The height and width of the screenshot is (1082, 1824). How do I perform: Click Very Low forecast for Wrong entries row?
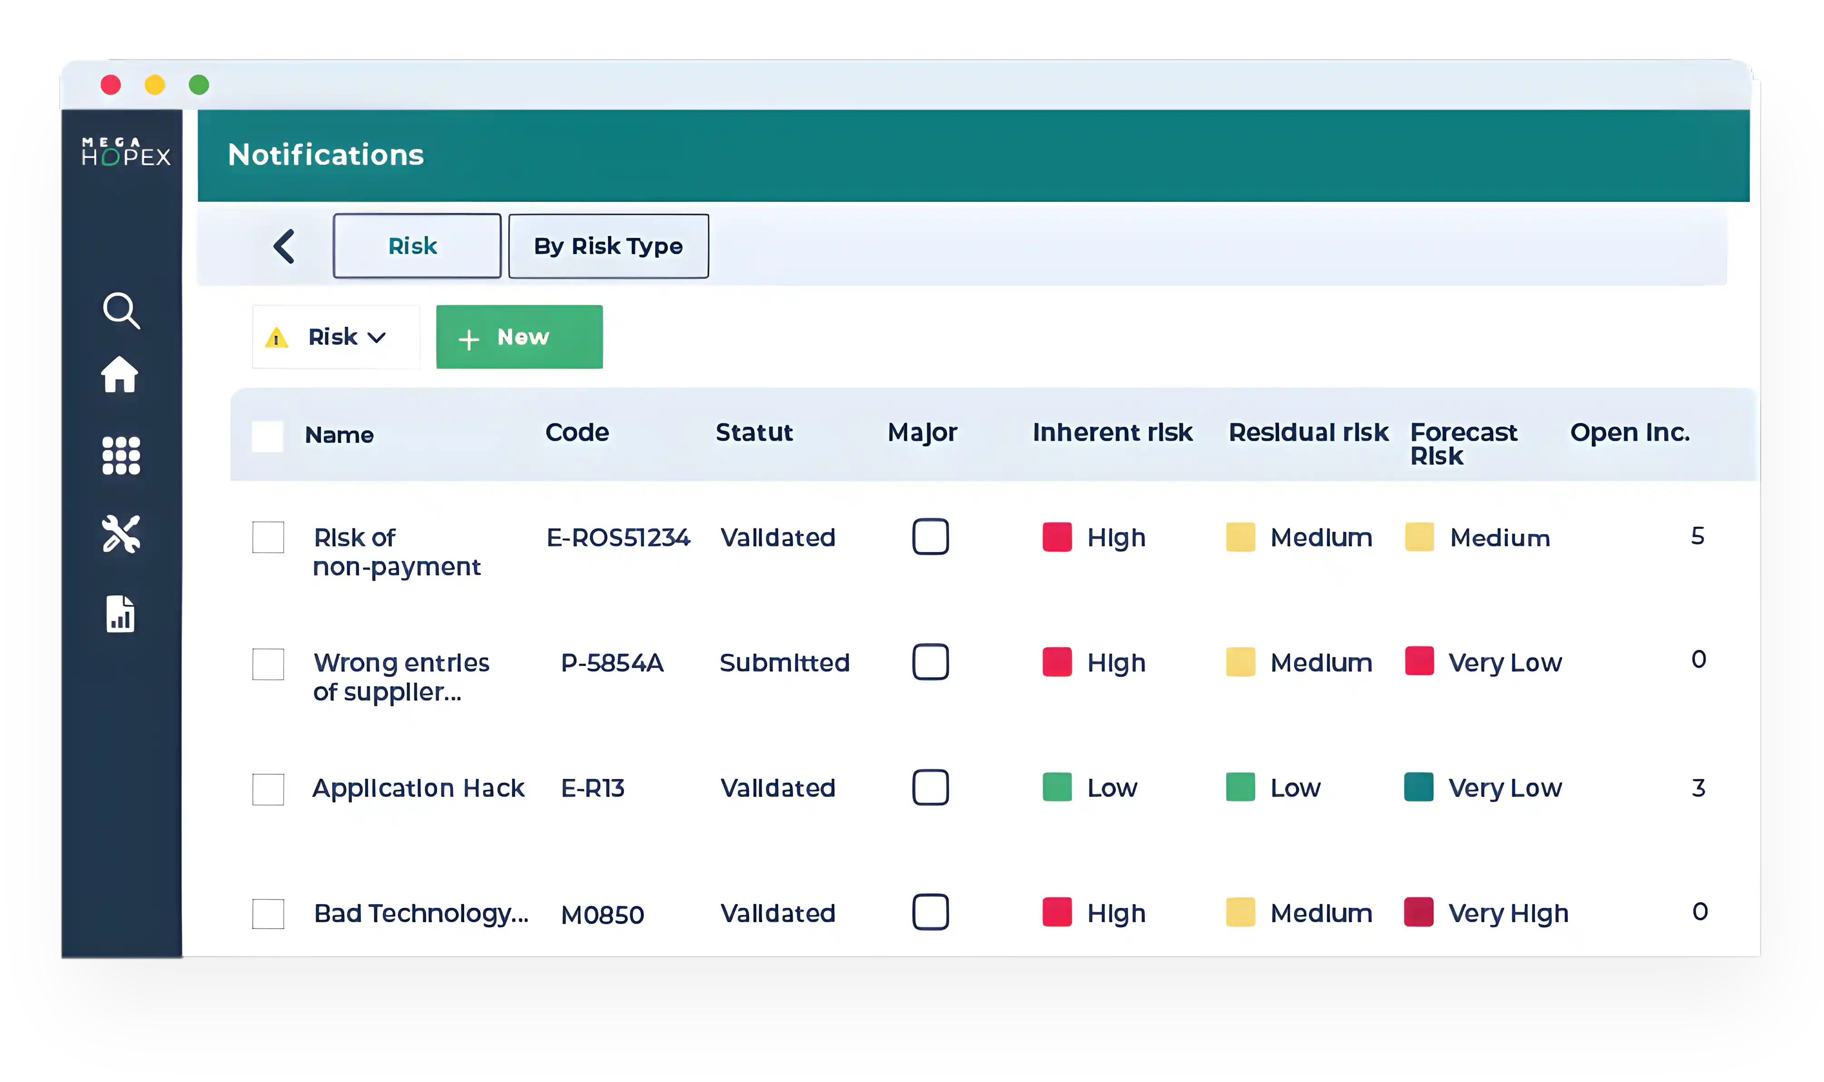tap(1505, 663)
